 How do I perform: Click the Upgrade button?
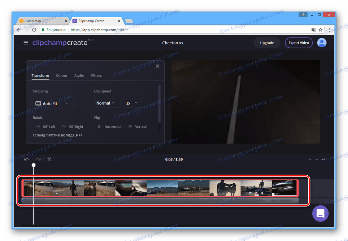tap(267, 43)
